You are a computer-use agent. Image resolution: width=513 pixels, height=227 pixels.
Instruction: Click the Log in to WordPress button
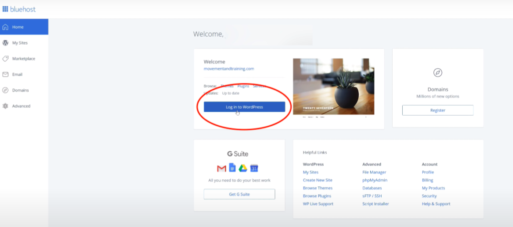pyautogui.click(x=244, y=107)
